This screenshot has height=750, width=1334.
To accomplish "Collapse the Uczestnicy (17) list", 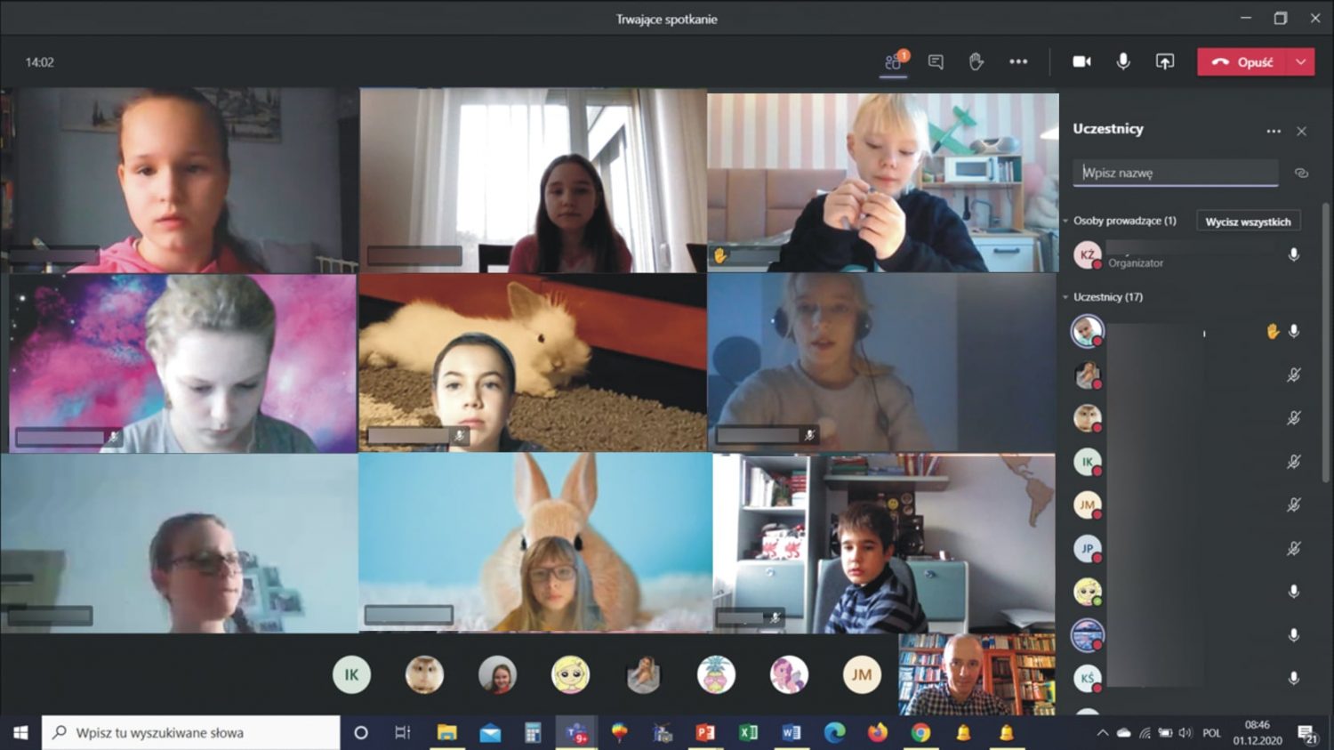I will (x=1065, y=297).
